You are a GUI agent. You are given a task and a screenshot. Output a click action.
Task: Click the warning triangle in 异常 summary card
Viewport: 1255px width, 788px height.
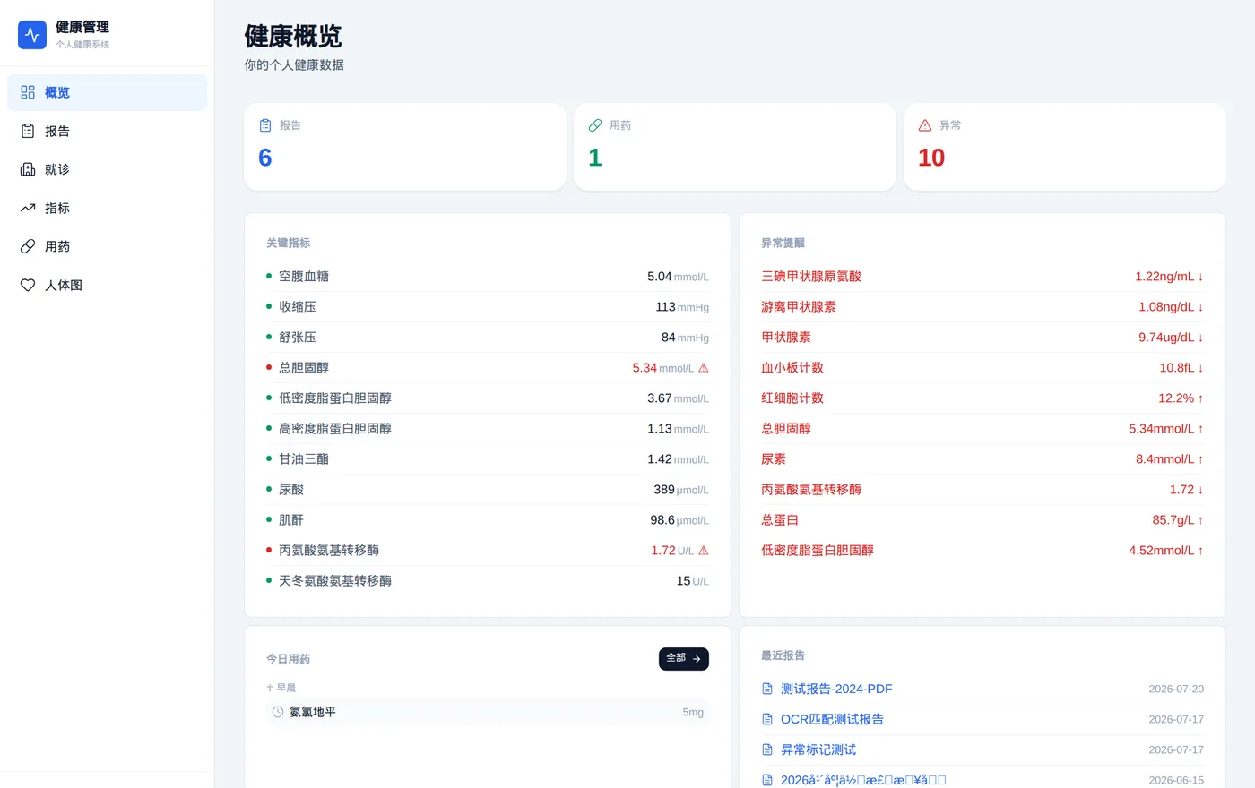[925, 125]
